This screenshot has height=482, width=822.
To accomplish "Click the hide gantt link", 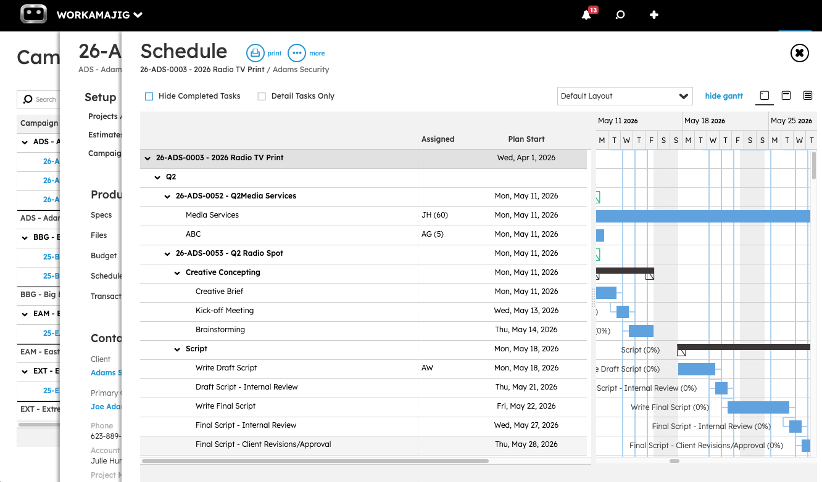I will tap(724, 96).
